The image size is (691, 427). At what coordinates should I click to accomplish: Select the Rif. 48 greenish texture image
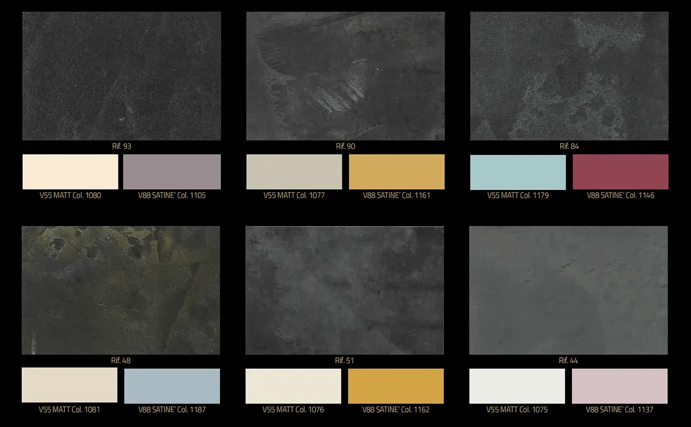click(121, 290)
